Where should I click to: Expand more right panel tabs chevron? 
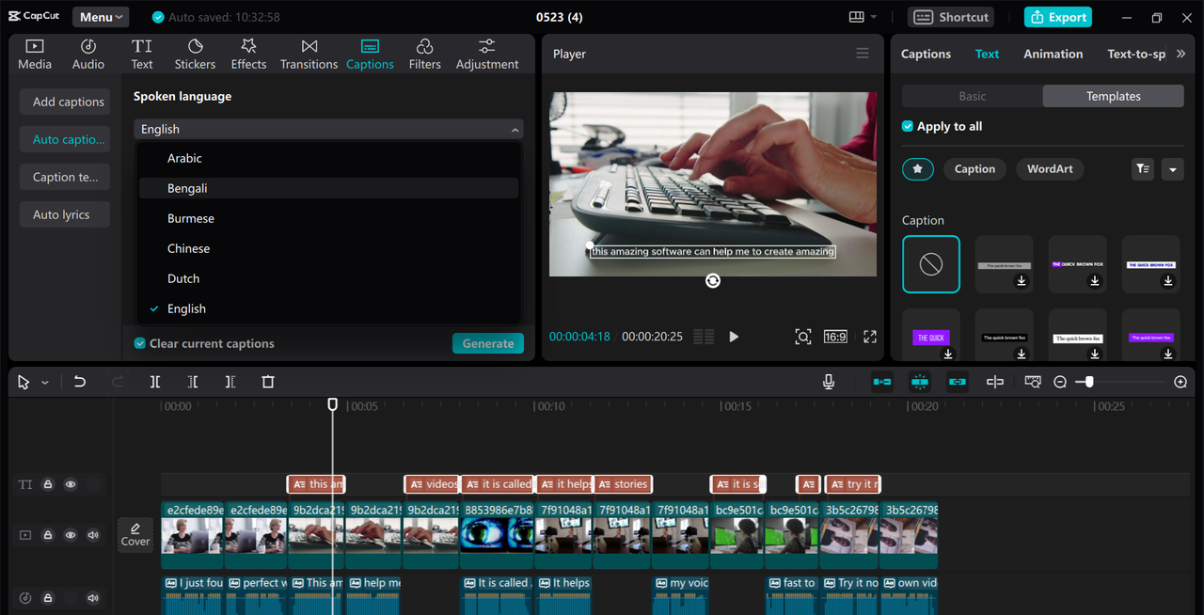pyautogui.click(x=1181, y=54)
